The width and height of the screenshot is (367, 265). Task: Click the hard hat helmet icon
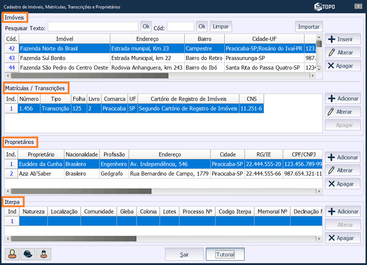tap(28, 254)
